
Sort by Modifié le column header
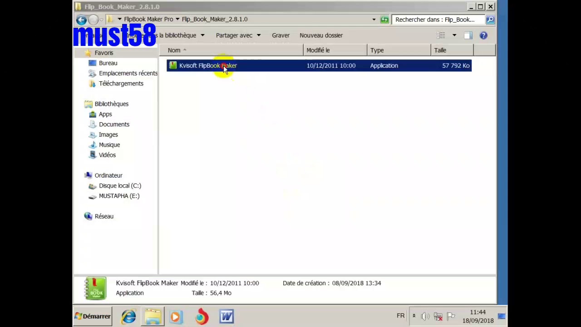pyautogui.click(x=335, y=50)
